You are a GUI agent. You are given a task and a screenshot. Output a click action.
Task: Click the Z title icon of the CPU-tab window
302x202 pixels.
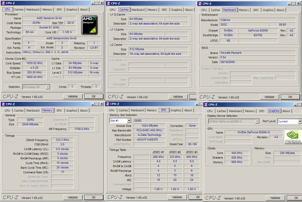point(3,3)
